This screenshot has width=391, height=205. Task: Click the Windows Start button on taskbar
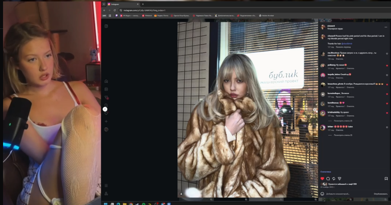coord(105,204)
